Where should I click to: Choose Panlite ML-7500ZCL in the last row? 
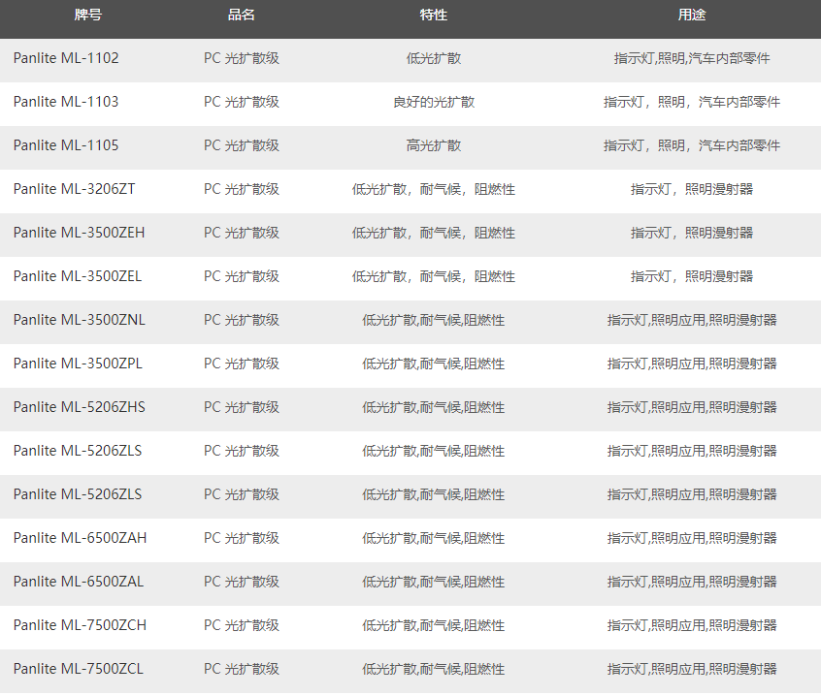click(79, 669)
